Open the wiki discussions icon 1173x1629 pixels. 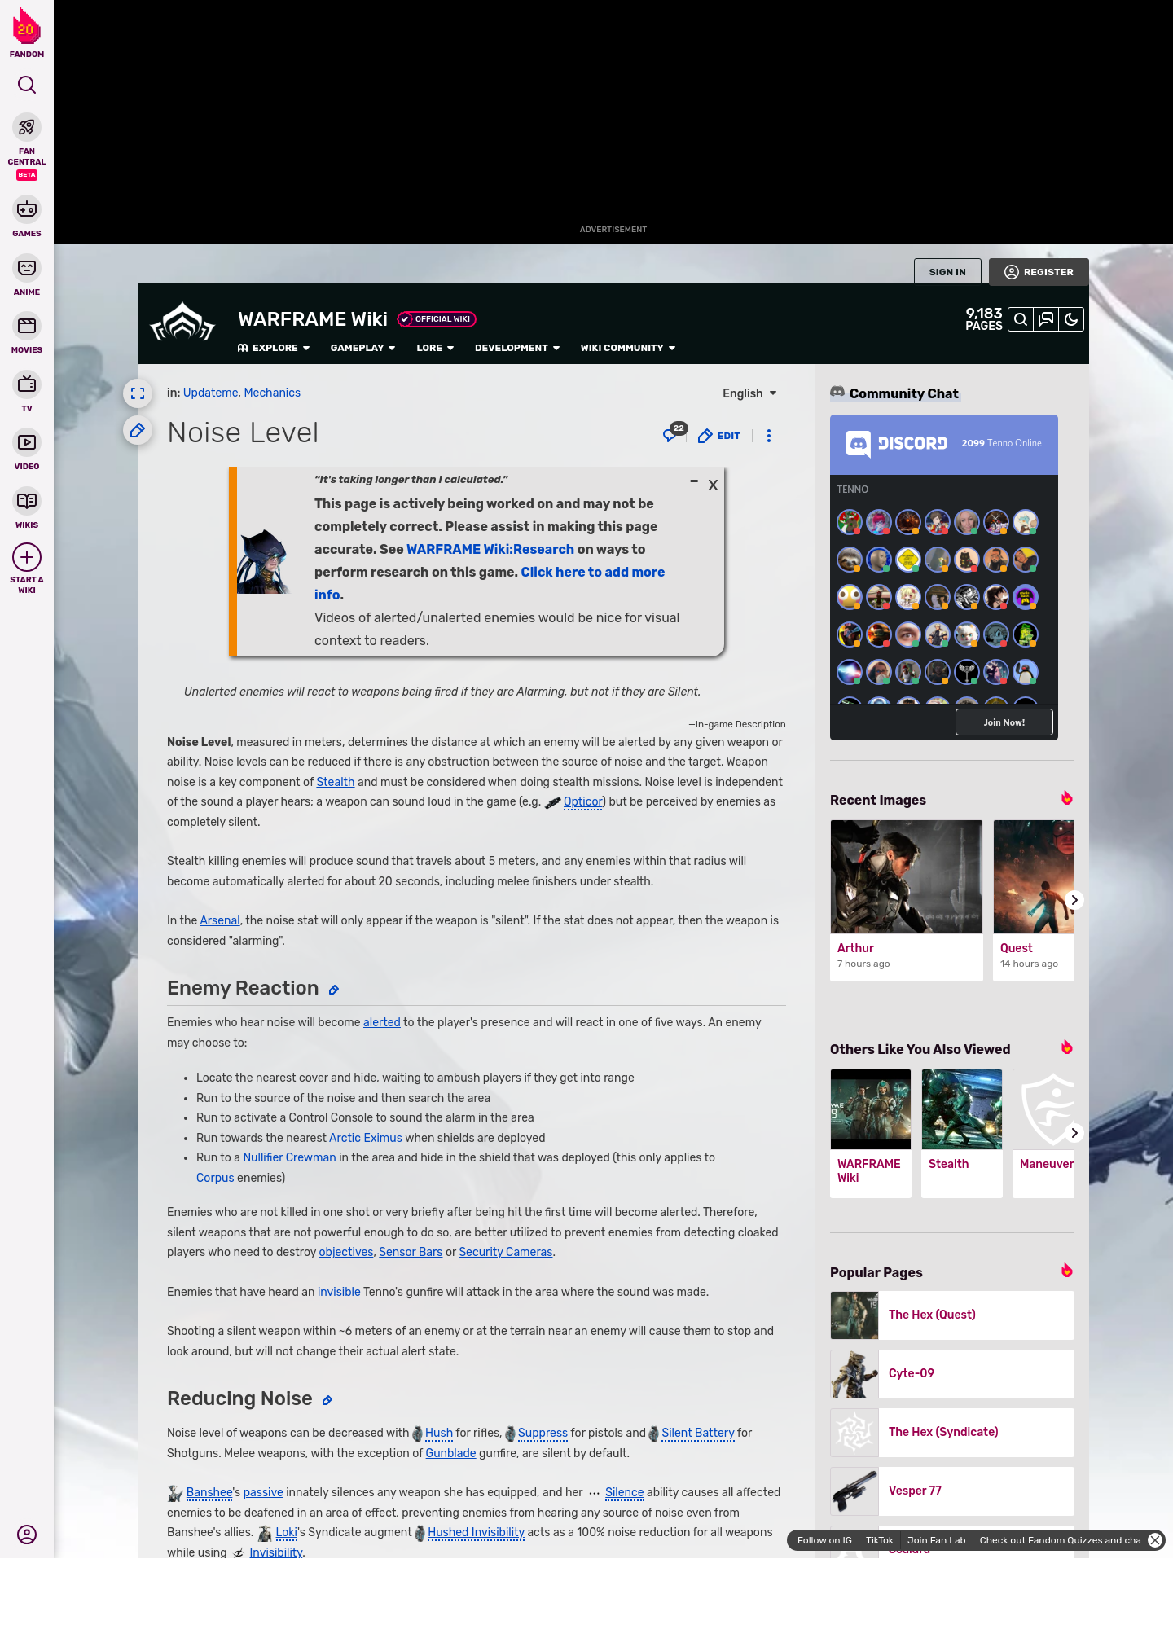coord(1046,319)
